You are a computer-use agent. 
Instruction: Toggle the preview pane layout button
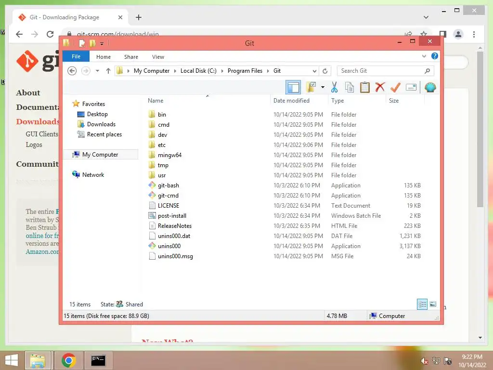[293, 87]
